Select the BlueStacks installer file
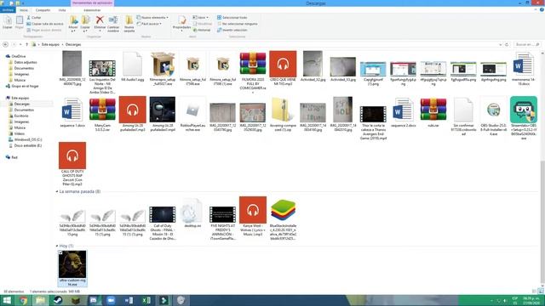 click(x=283, y=219)
